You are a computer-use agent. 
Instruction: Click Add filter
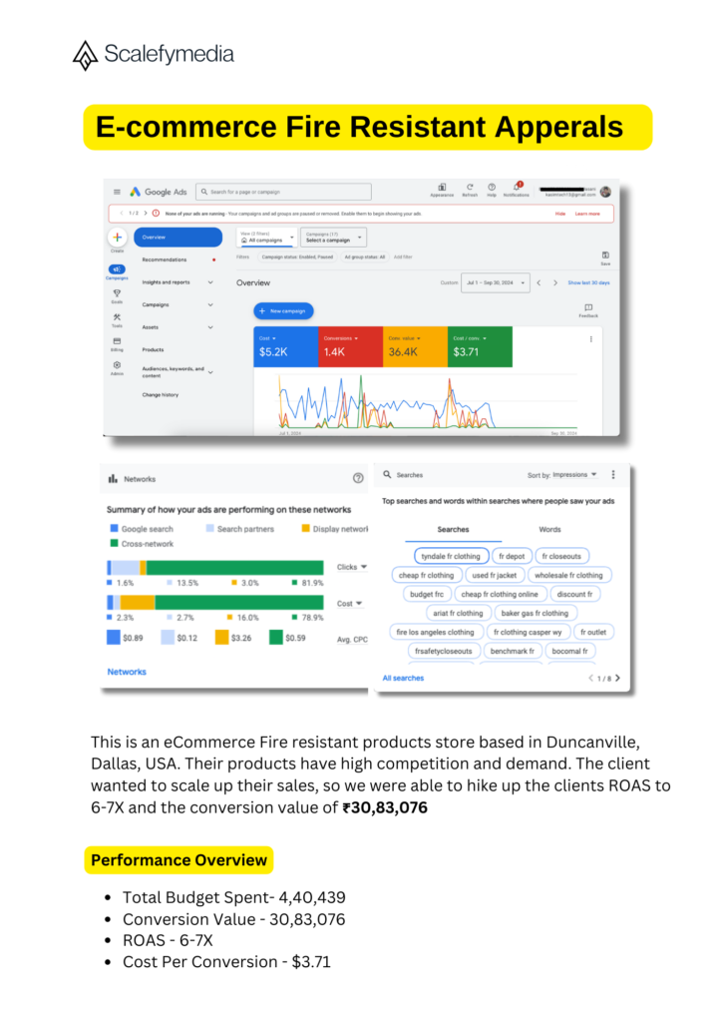403,256
